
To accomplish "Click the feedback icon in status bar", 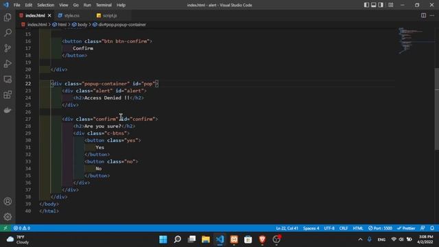I will [x=423, y=228].
